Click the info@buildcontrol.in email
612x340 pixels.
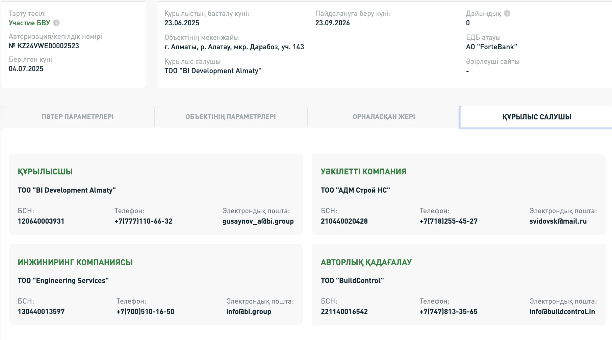click(562, 312)
